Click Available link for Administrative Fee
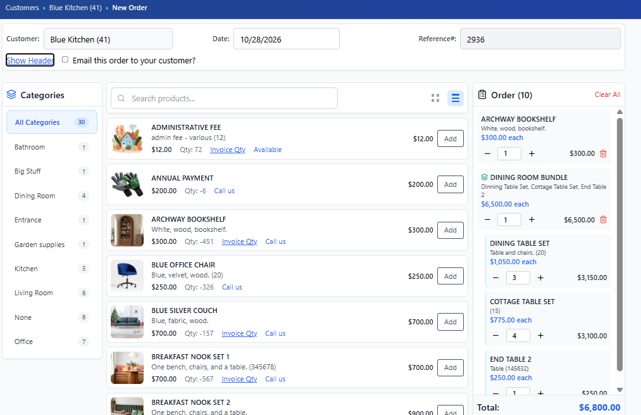The image size is (641, 415). [268, 150]
